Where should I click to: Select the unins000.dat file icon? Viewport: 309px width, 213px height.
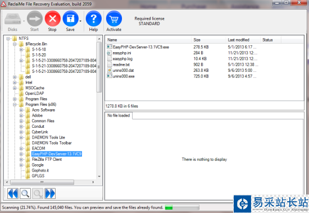coord(110,70)
